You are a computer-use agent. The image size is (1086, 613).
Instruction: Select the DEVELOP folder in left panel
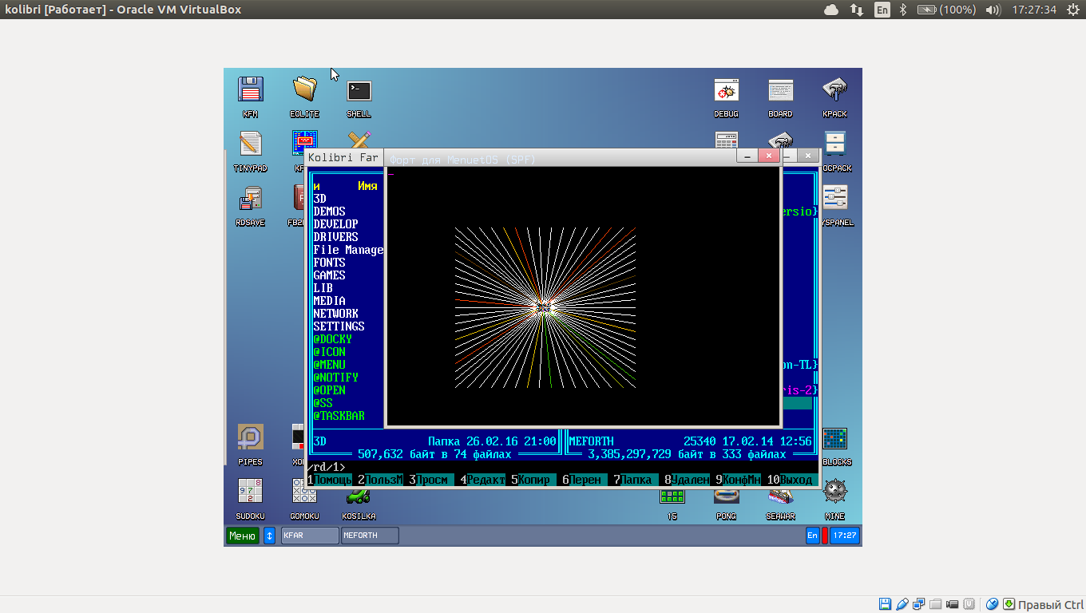pos(335,224)
